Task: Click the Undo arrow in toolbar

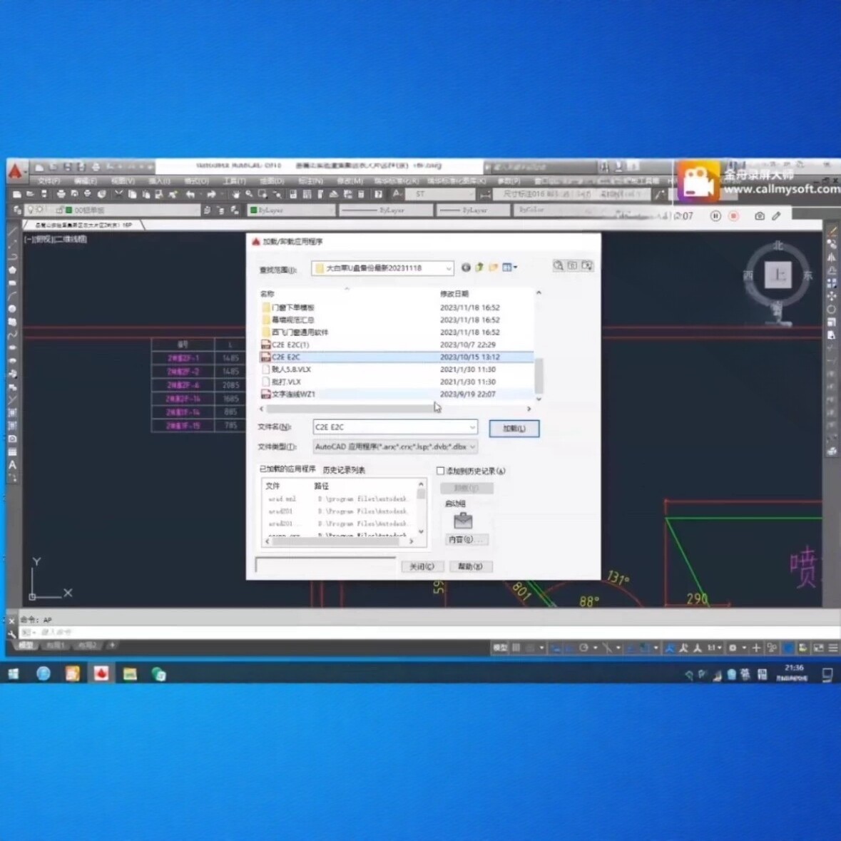Action: [190, 194]
